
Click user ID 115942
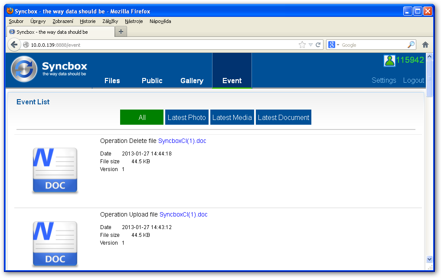(410, 60)
